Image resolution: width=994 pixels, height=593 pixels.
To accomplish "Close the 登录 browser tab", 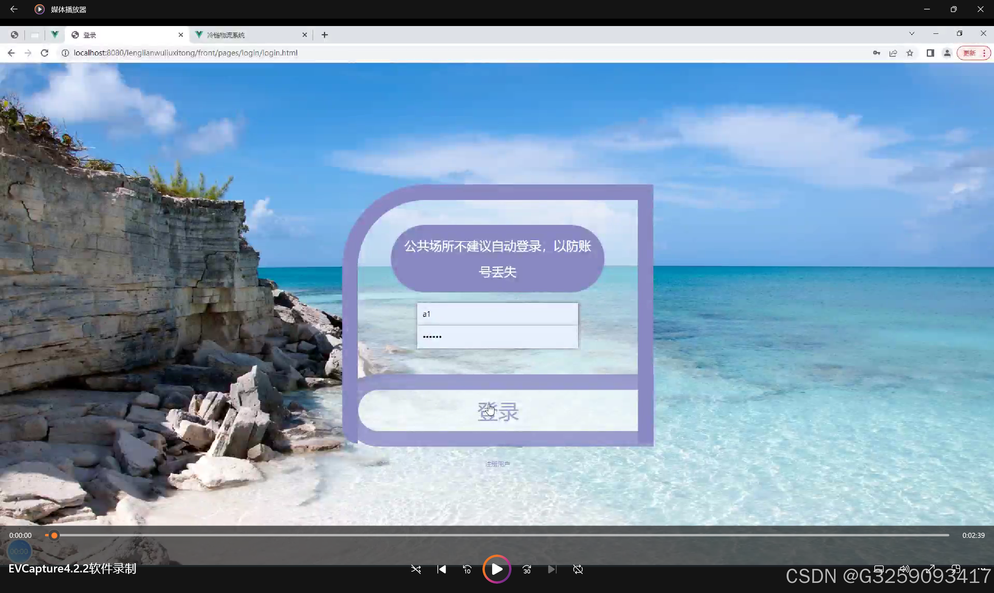I will 181,35.
